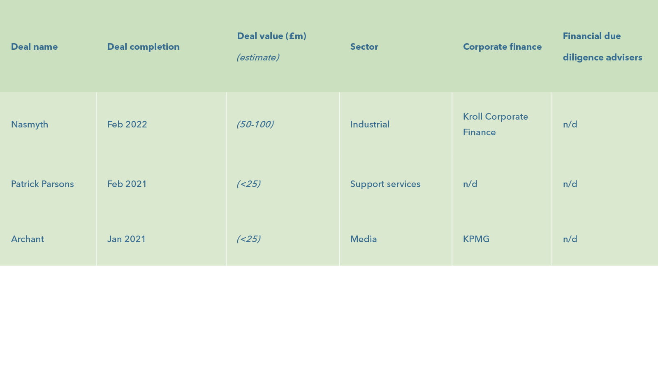Click the Feb 2021 completion date
The height and width of the screenshot is (370, 658).
127,184
